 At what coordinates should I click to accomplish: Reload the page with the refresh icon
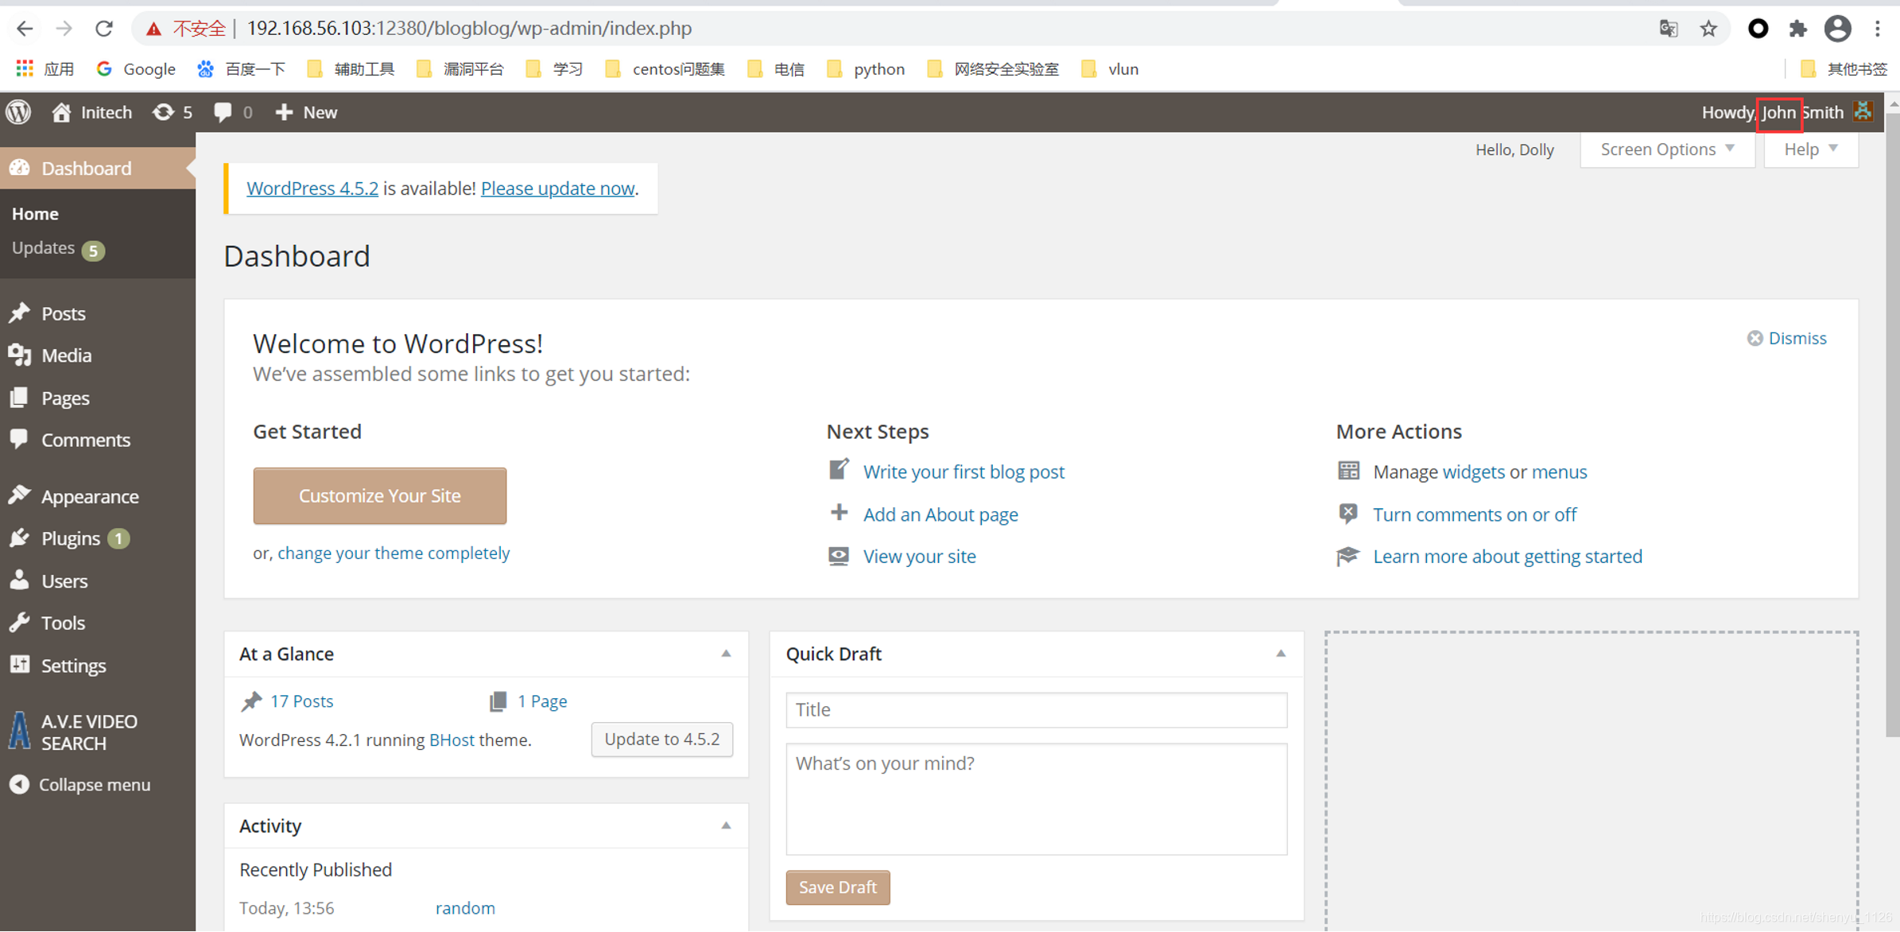point(104,29)
